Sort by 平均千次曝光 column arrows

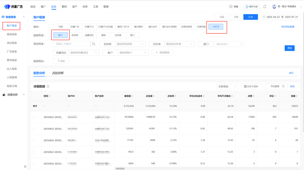click(x=232, y=96)
